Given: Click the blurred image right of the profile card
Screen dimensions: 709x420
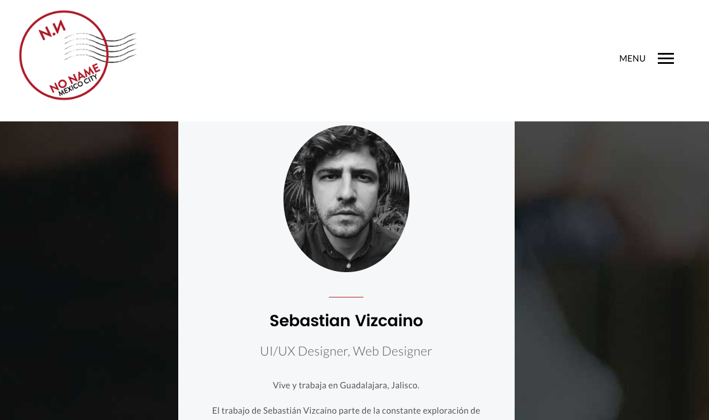Looking at the screenshot, I should 612,270.
